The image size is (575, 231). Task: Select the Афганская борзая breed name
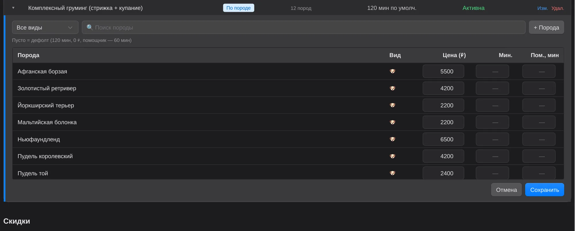[x=42, y=71]
